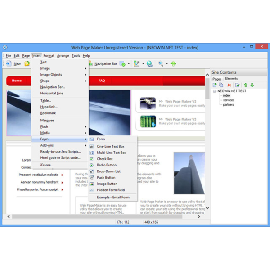Click the One-Line Text Box icon
This screenshot has width=270, height=270.
click(x=91, y=147)
